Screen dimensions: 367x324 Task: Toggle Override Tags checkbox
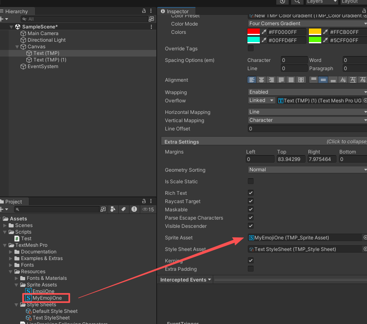(251, 48)
